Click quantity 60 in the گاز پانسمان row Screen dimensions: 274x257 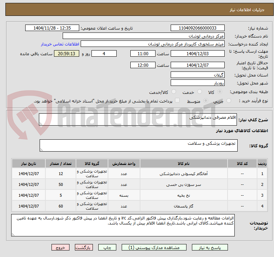tap(60, 206)
